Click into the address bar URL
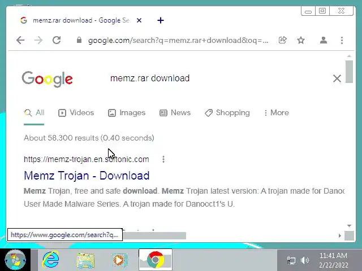362x271 pixels. tap(178, 40)
